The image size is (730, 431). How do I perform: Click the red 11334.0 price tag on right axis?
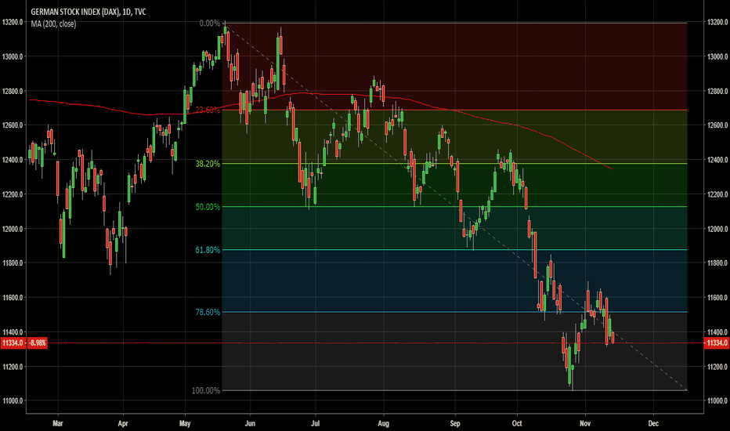(x=717, y=343)
